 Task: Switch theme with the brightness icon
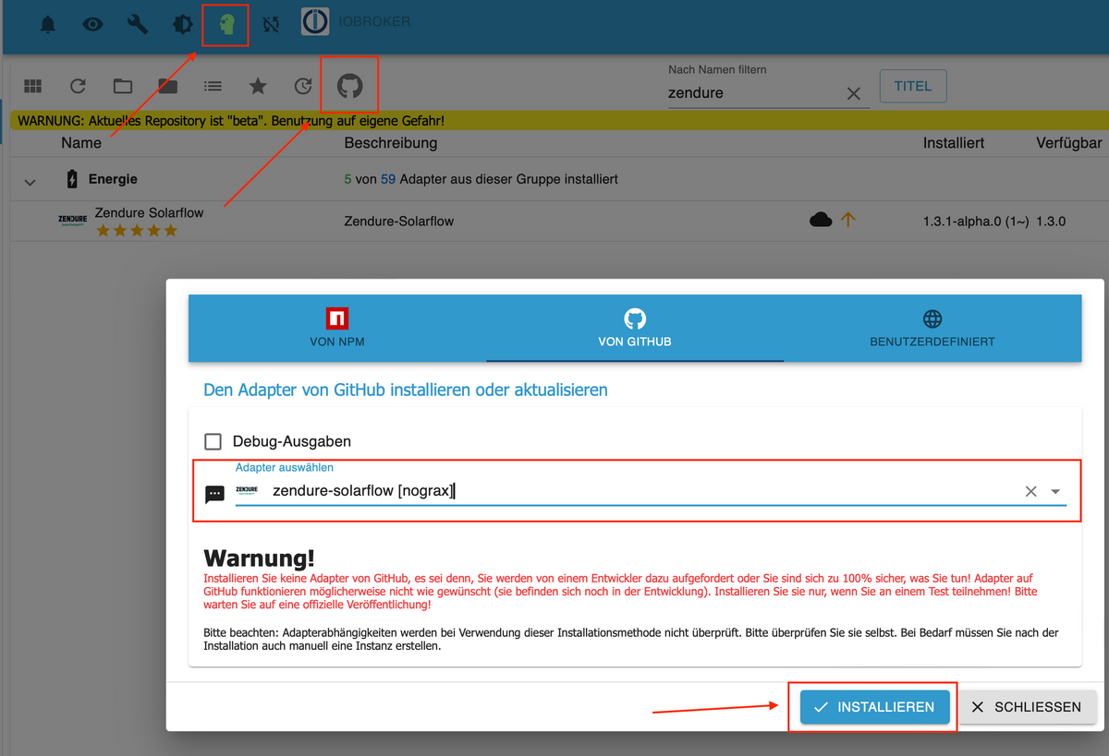pyautogui.click(x=183, y=25)
